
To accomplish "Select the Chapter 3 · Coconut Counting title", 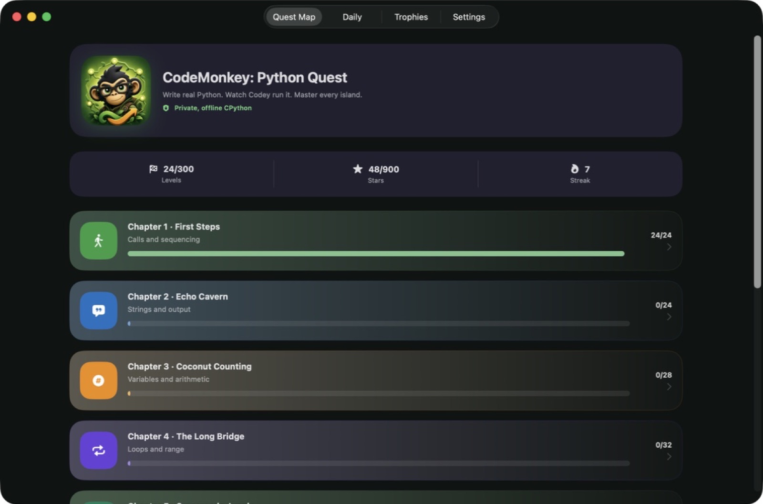I will [x=189, y=367].
